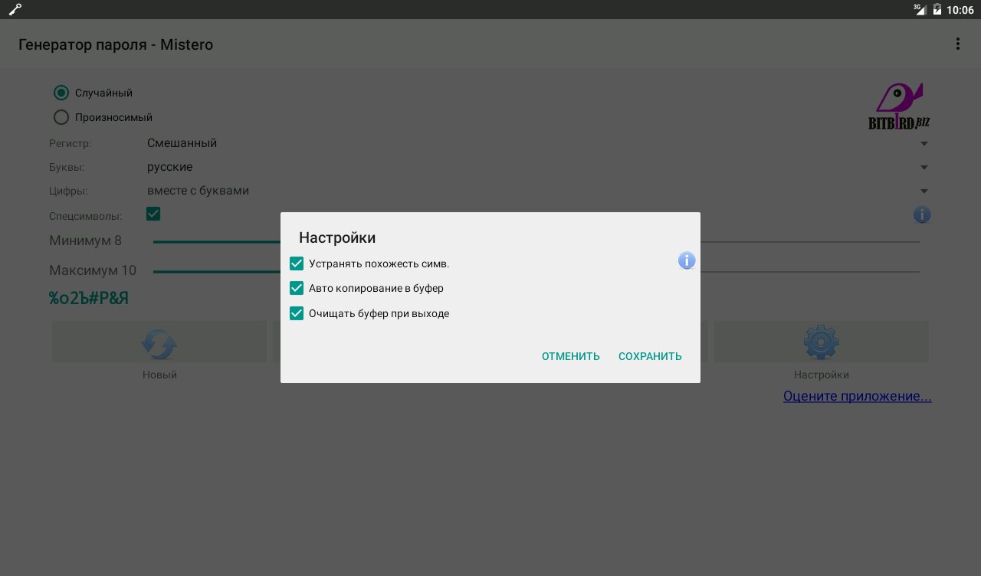Expand Цифры dropdown showing вместе с буквами
Image resolution: width=981 pixels, height=576 pixels.
click(536, 191)
